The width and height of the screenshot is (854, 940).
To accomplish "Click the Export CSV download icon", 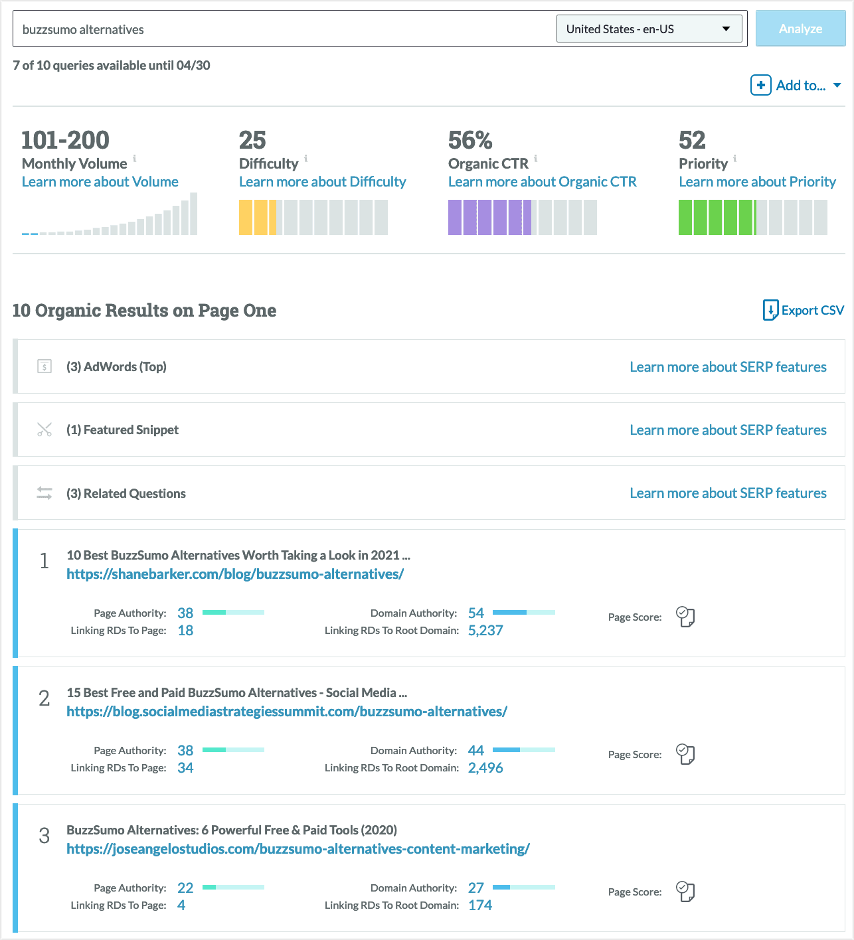I will pyautogui.click(x=770, y=310).
